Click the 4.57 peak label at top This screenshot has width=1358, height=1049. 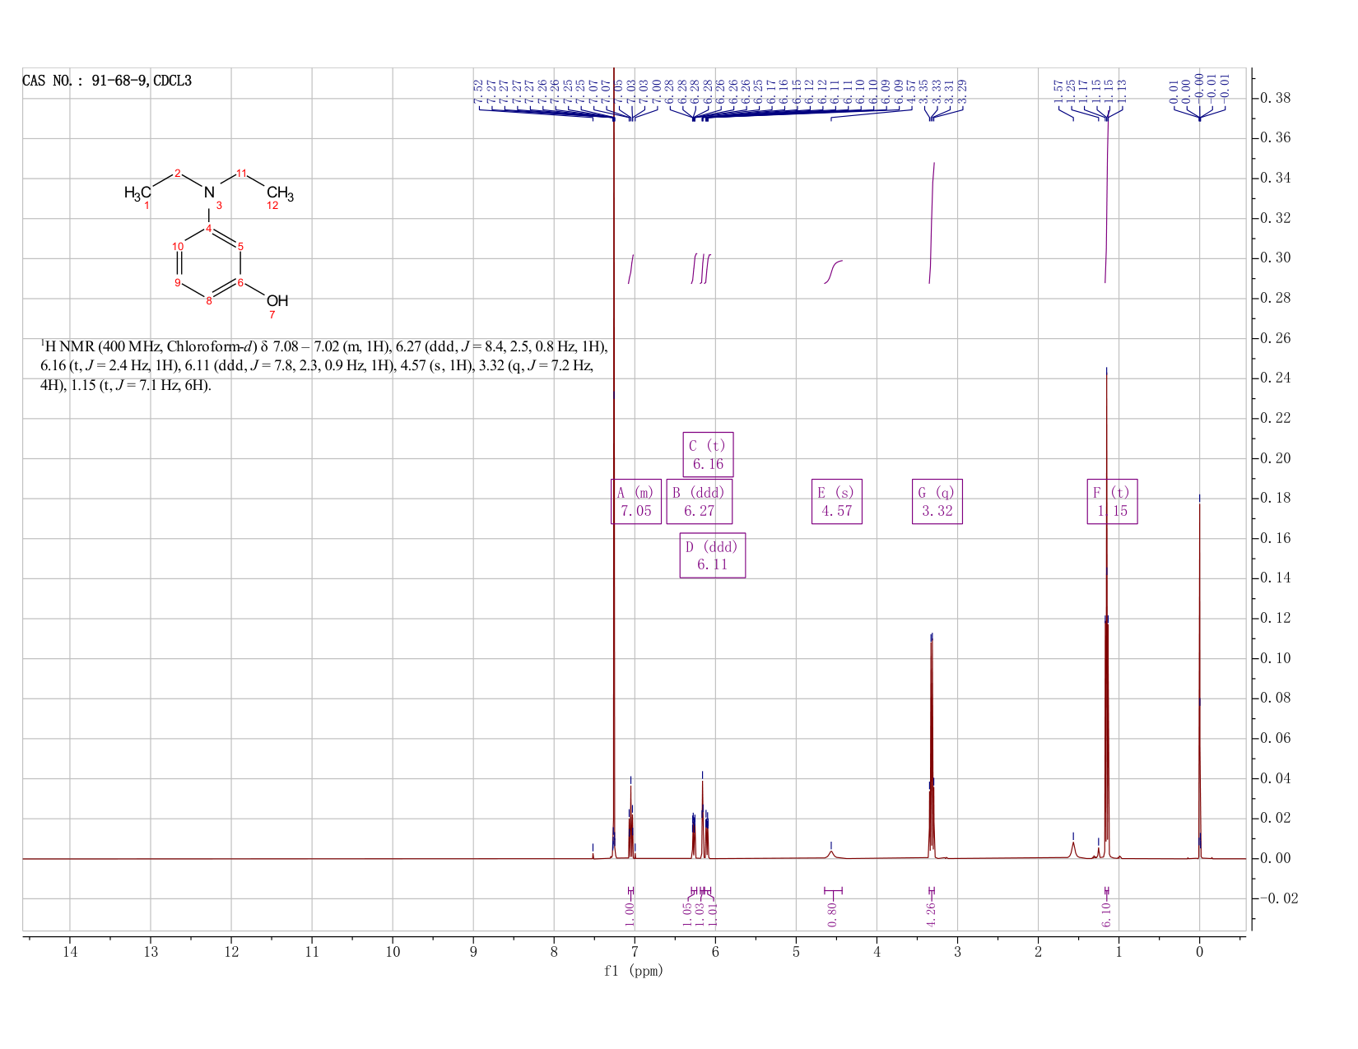(x=911, y=91)
